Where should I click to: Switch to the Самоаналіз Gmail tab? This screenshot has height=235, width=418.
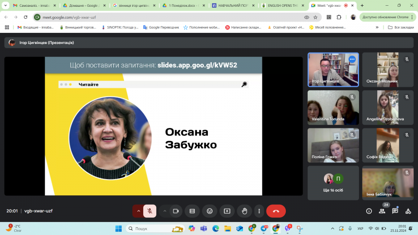pyautogui.click(x=35, y=5)
